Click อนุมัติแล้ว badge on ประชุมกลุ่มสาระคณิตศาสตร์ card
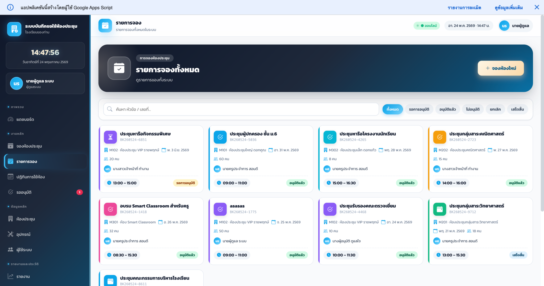 click(x=516, y=183)
